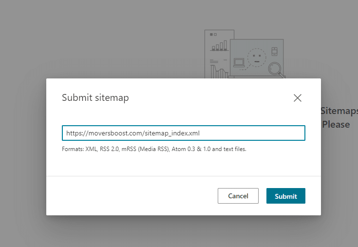Cancel the sitemap submission
The width and height of the screenshot is (358, 247).
[238, 196]
